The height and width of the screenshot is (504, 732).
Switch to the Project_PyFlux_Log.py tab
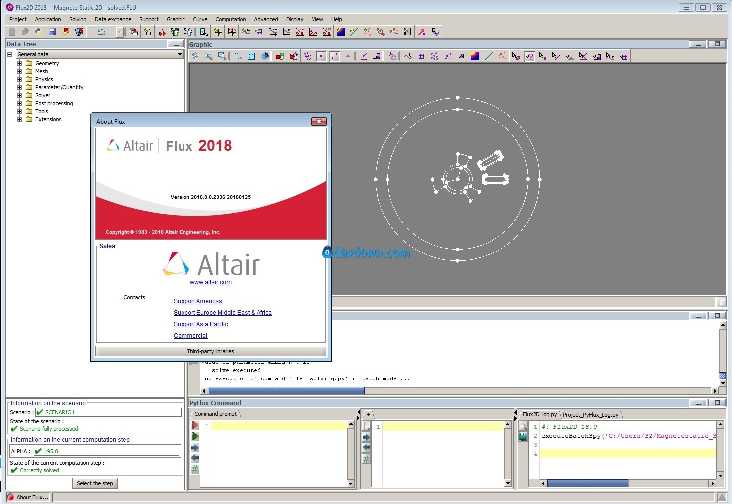pyautogui.click(x=590, y=415)
